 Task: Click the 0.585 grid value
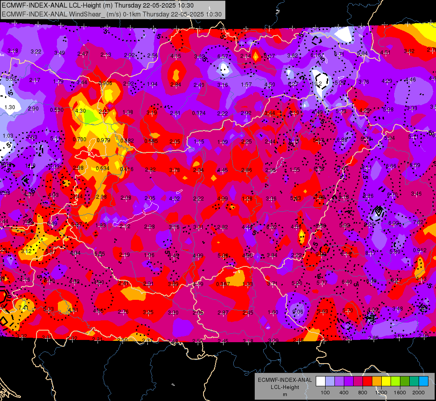pyautogui.click(x=151, y=141)
